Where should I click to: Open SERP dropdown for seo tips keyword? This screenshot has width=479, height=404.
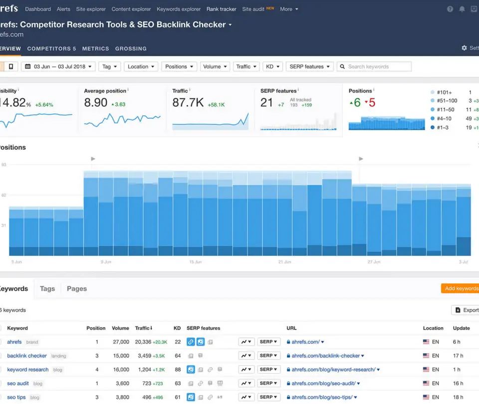point(268,398)
